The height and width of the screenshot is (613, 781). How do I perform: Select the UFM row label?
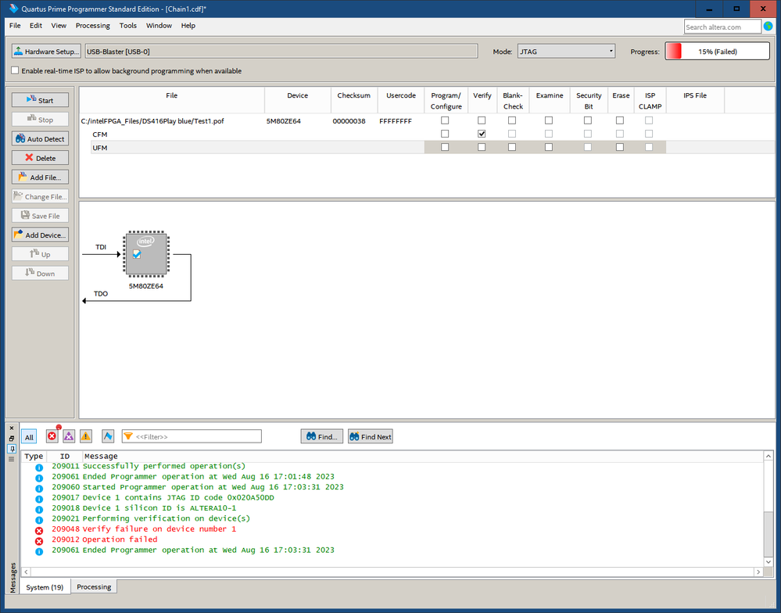pos(99,148)
